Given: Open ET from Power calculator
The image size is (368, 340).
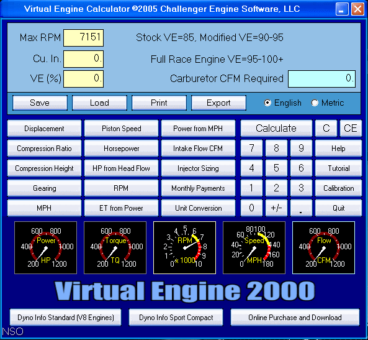Looking at the screenshot, I should coord(122,208).
